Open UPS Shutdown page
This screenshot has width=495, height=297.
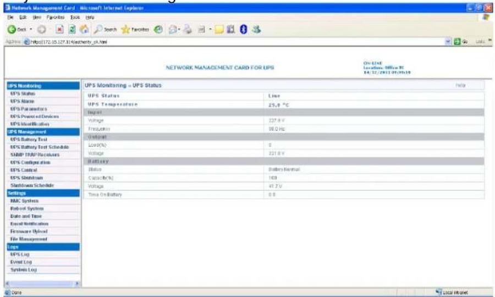(26, 178)
